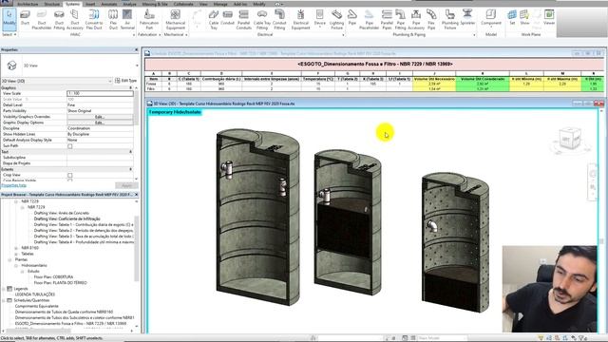Open Floor Plan: PLANTA DO TÉRREO
Image resolution: width=608 pixels, height=342 pixels.
click(61, 283)
